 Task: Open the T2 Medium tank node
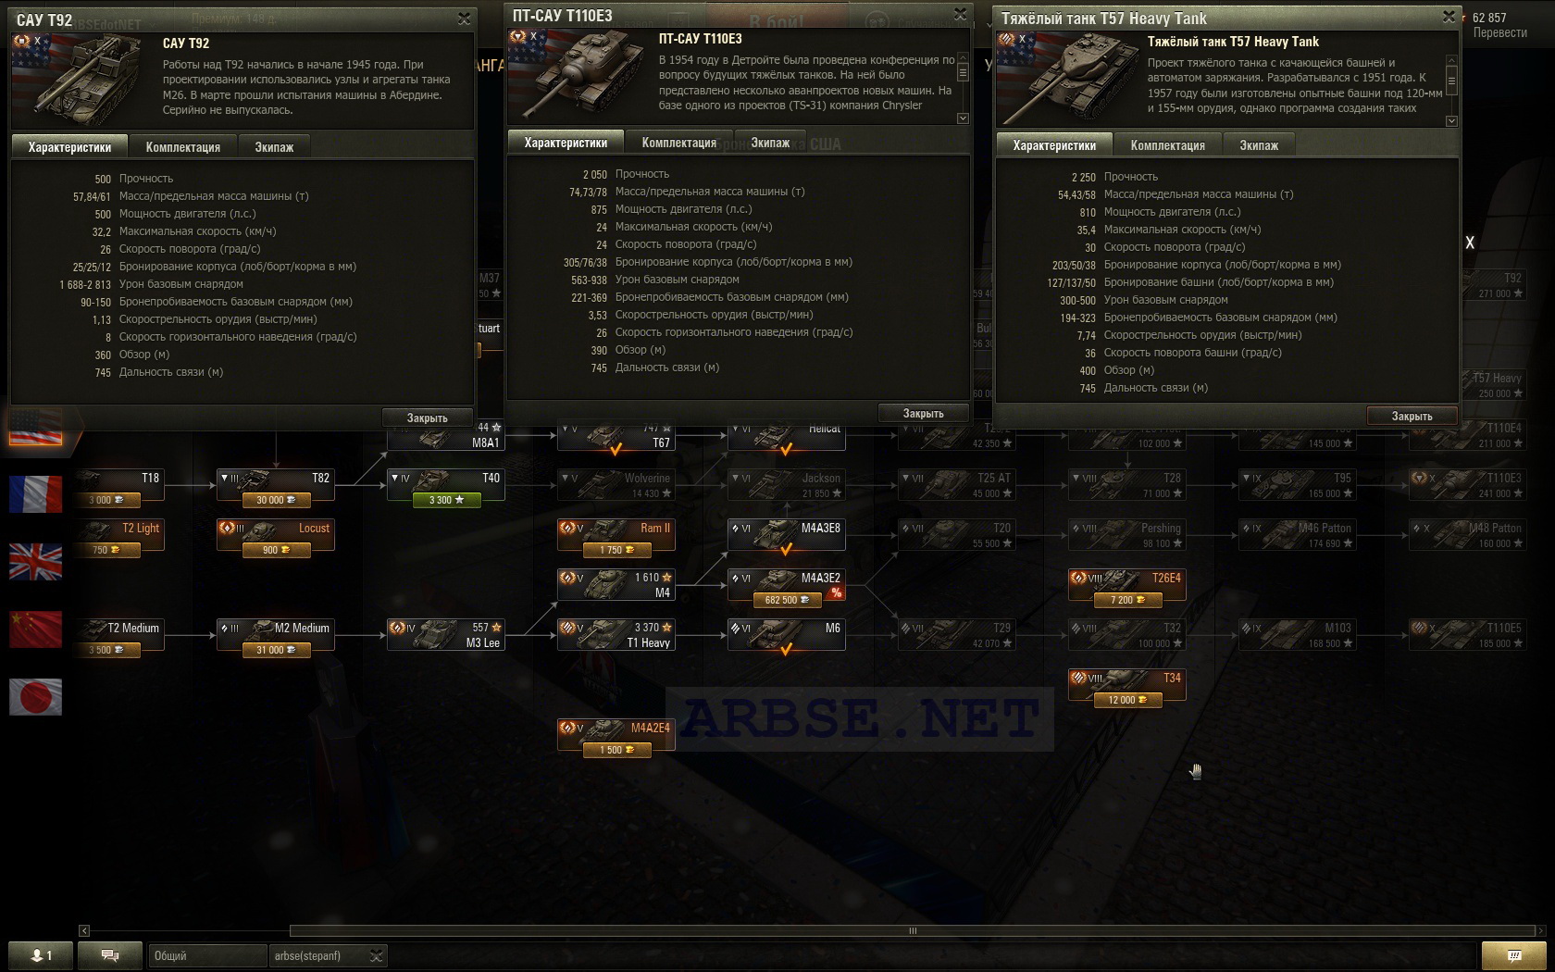(x=120, y=636)
